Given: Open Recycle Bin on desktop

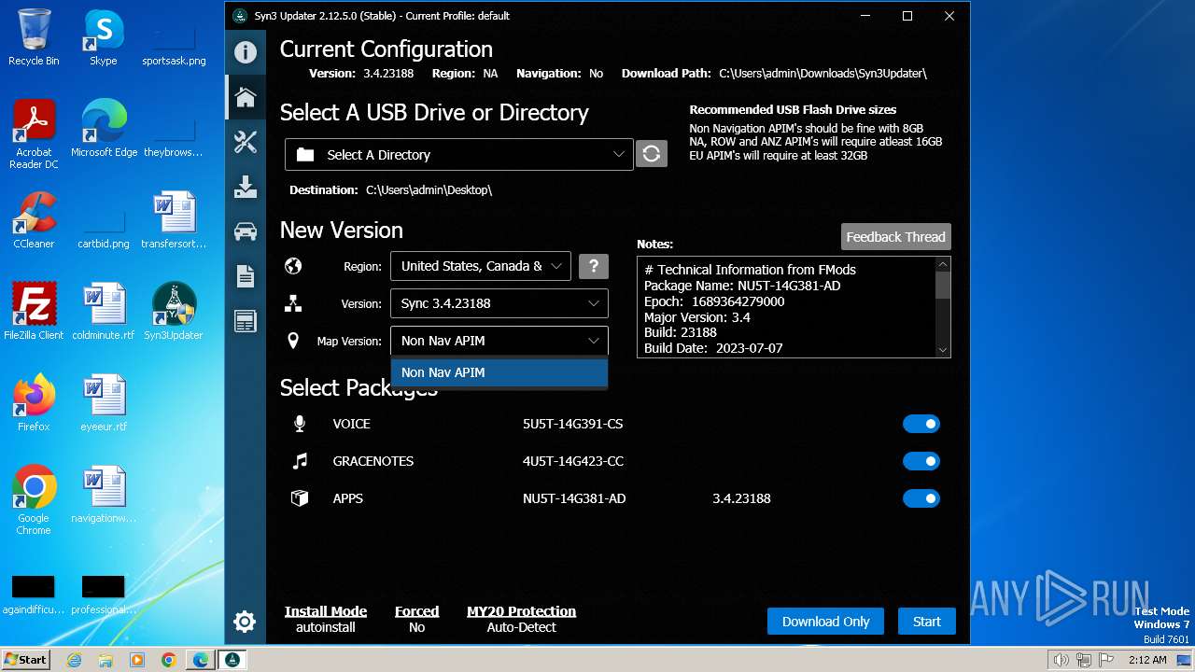Looking at the screenshot, I should pos(35,37).
